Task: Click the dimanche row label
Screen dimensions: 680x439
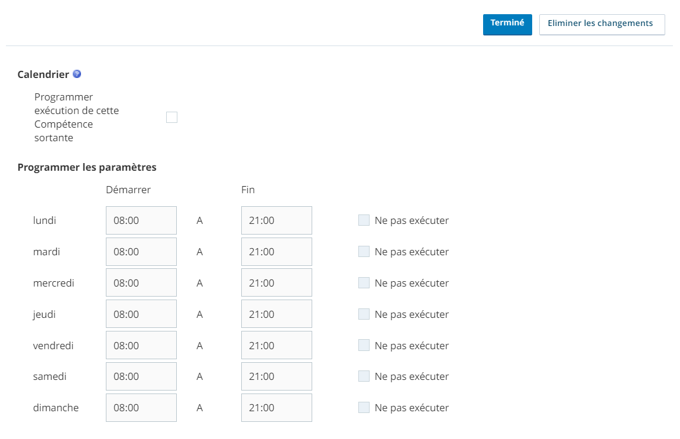Action: [x=56, y=407]
